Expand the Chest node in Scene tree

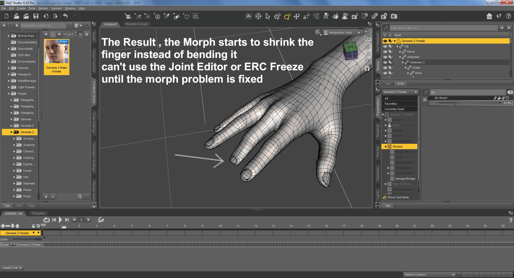(x=406, y=68)
